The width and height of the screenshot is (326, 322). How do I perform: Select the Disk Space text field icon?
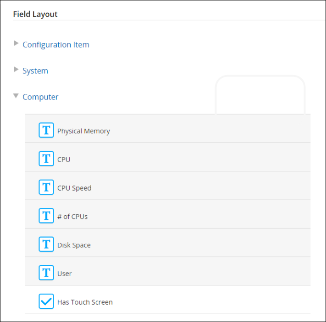pyautogui.click(x=46, y=245)
